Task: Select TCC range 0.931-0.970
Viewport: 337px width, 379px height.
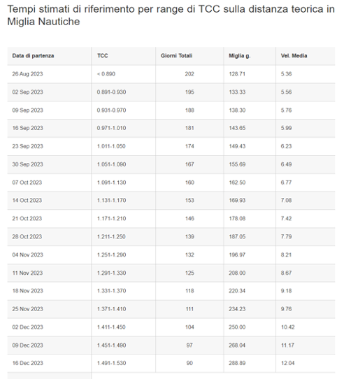Action: click(x=111, y=110)
